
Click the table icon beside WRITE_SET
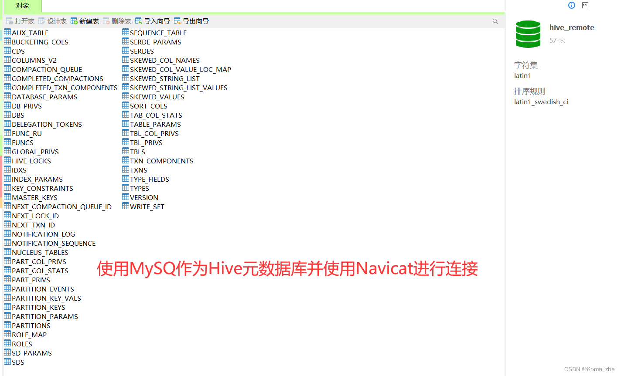tap(126, 206)
